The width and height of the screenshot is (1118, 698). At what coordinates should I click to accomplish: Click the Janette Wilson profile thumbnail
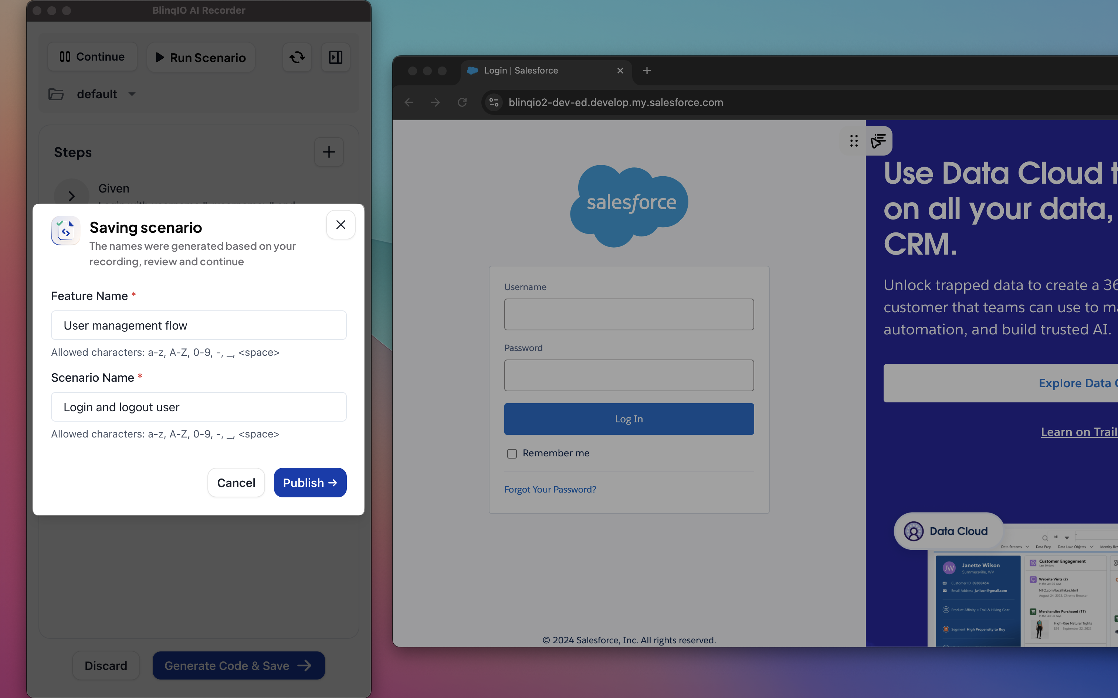coord(949,568)
